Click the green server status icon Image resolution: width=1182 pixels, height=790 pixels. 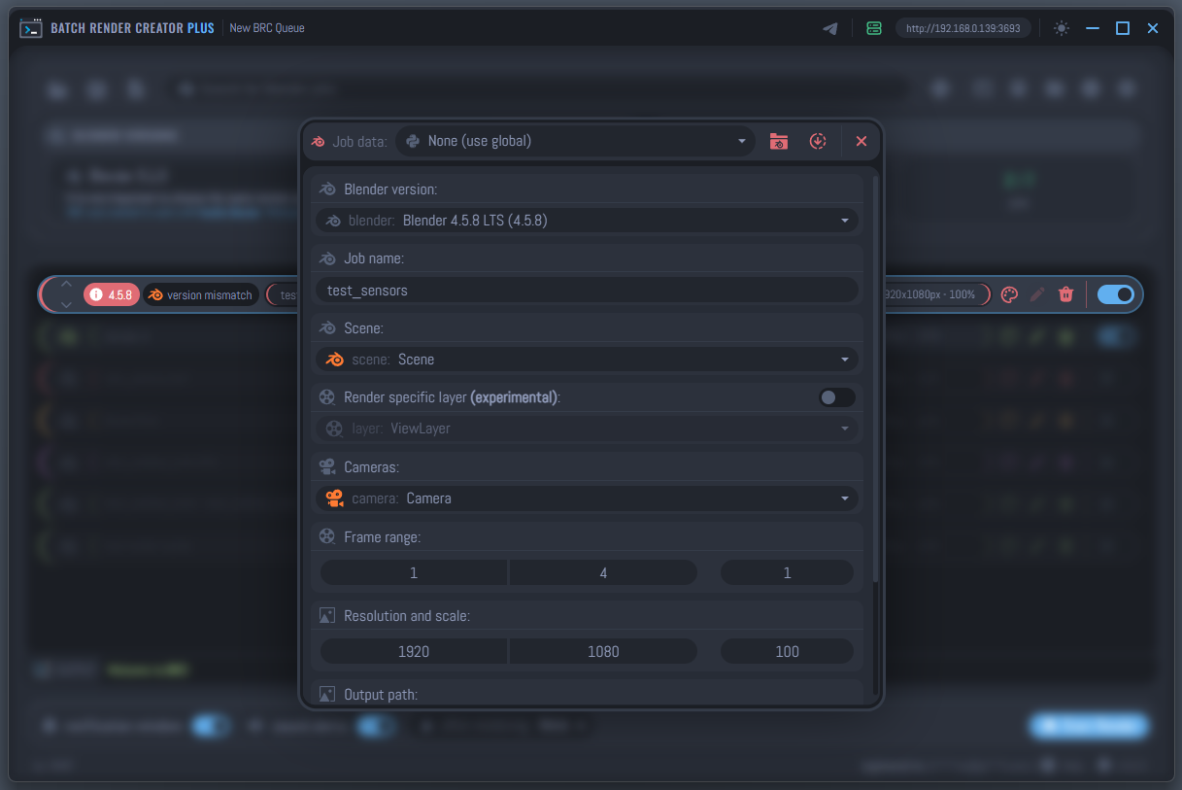pyautogui.click(x=874, y=28)
